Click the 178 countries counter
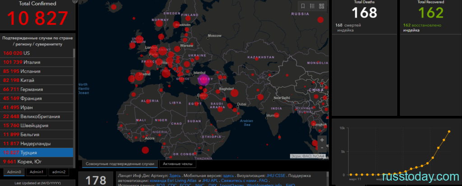The image size is (462, 186). pos(96,180)
